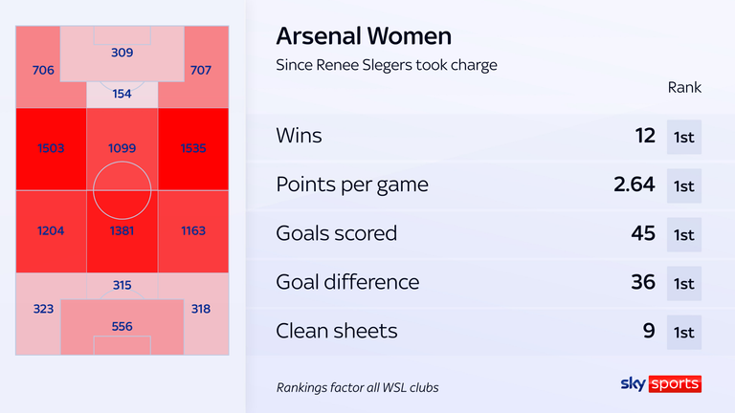Select the zone showing 1204
Viewport: 735px width, 413px height.
click(x=51, y=231)
